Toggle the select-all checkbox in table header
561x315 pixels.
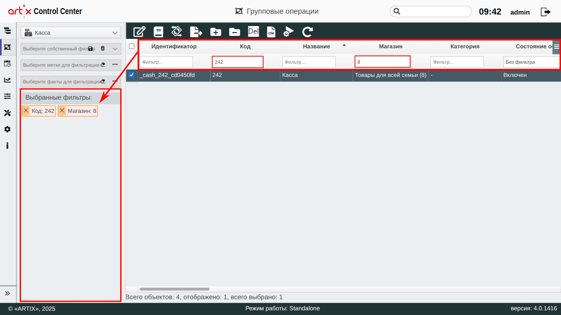coord(132,46)
